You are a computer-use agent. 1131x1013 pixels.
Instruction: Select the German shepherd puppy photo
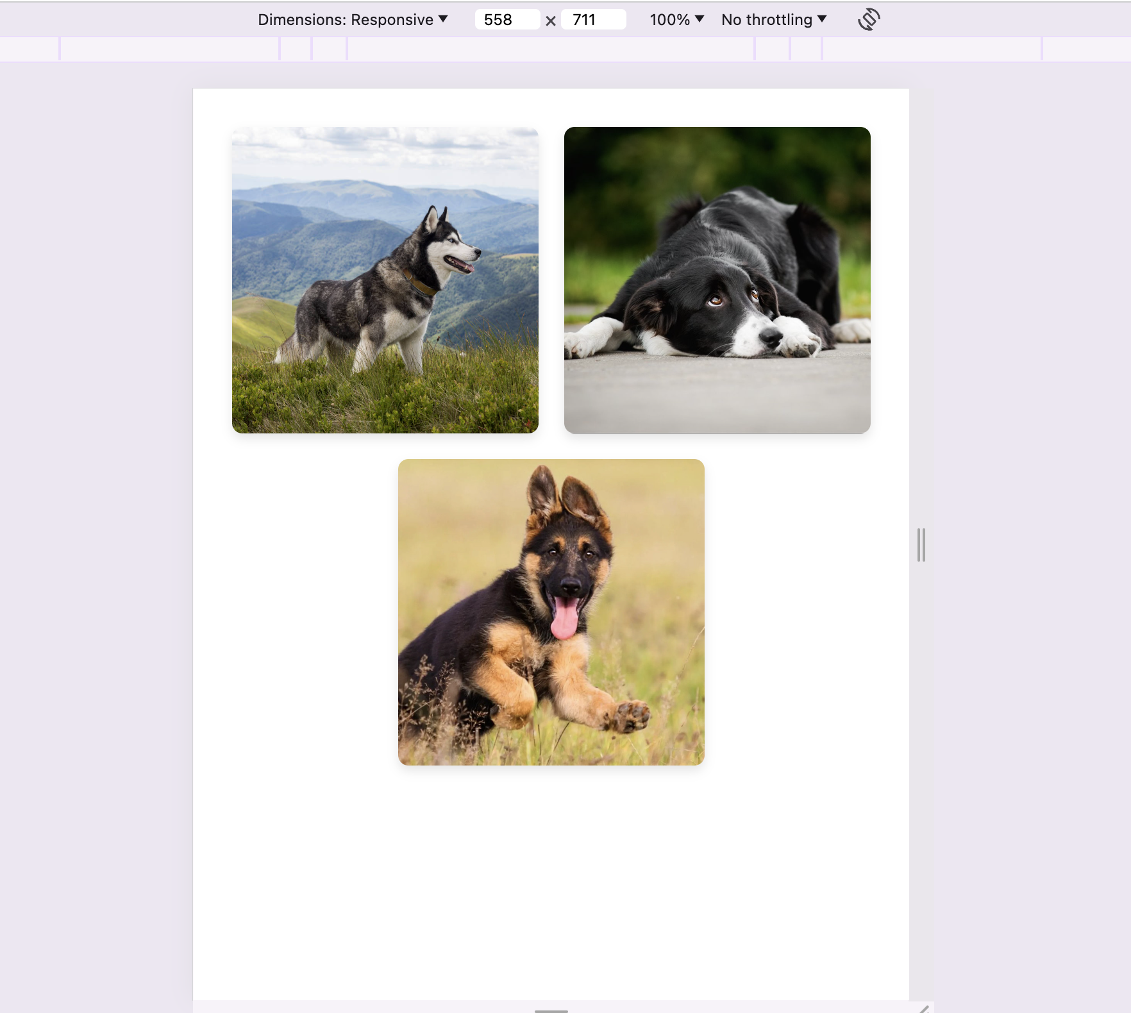pos(551,612)
